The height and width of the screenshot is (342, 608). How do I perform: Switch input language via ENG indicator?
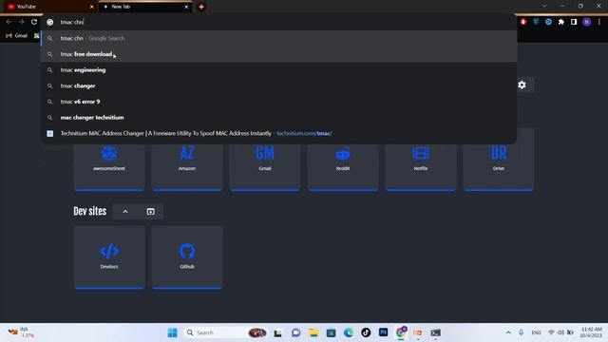coord(536,332)
